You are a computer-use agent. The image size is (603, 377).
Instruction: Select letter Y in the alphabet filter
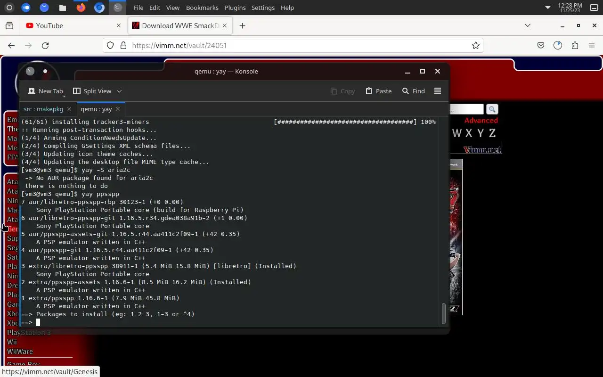tap(481, 133)
